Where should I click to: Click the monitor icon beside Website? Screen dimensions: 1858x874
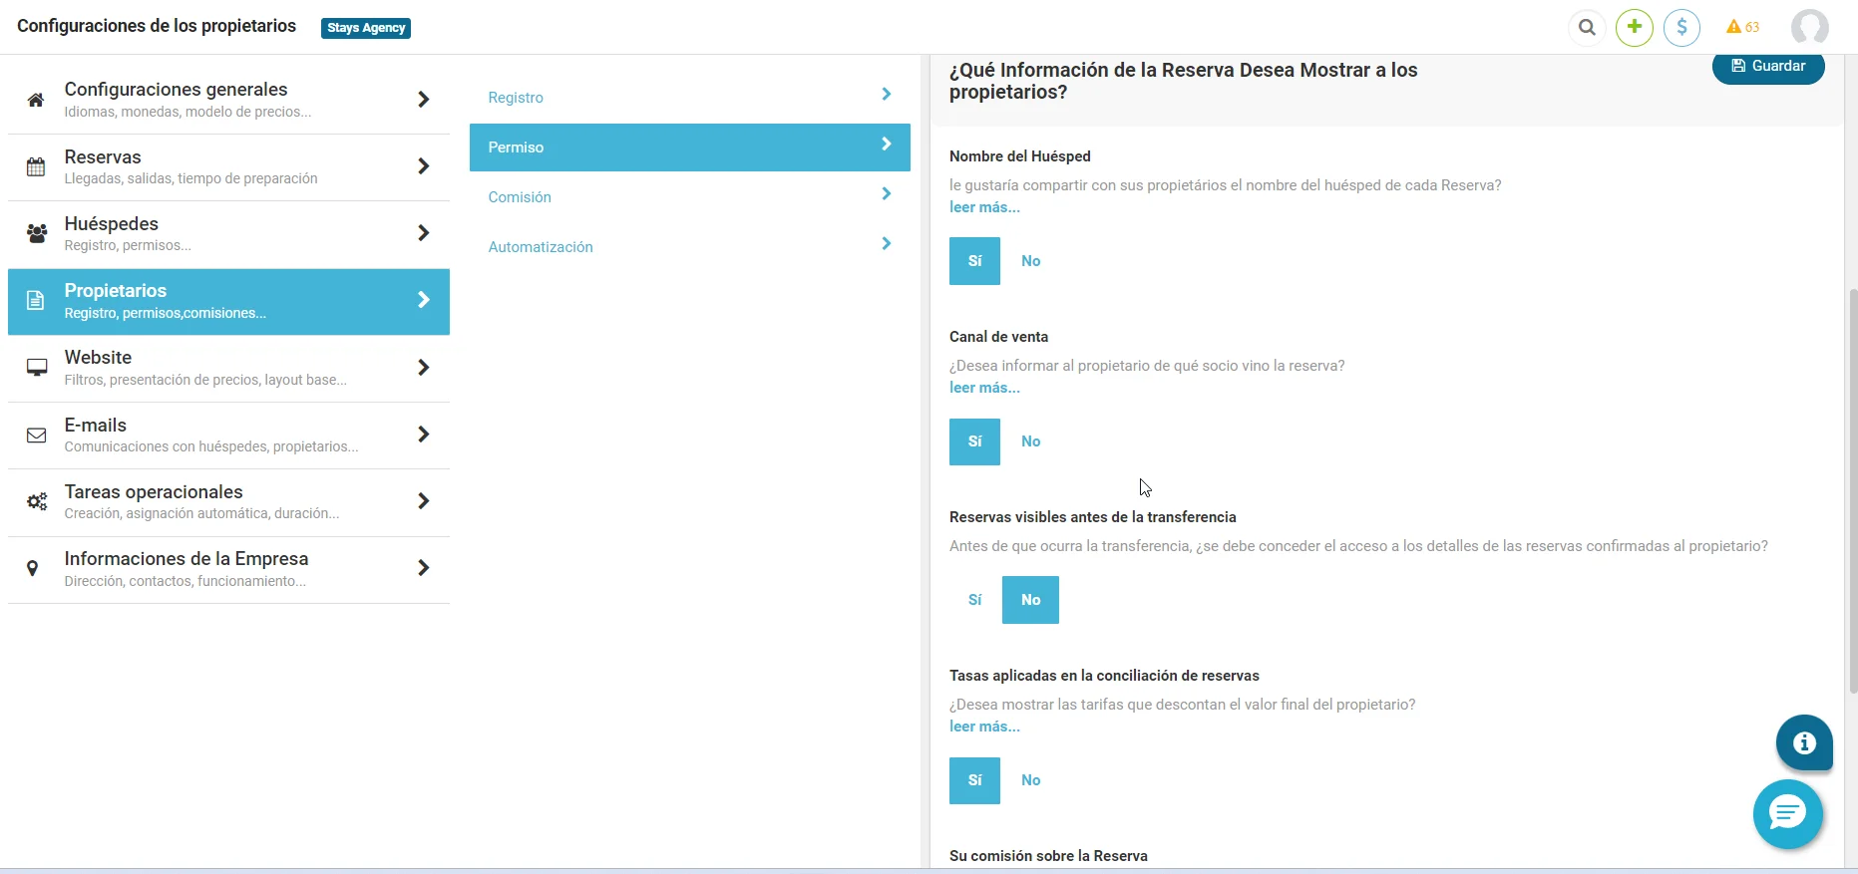coord(37,368)
